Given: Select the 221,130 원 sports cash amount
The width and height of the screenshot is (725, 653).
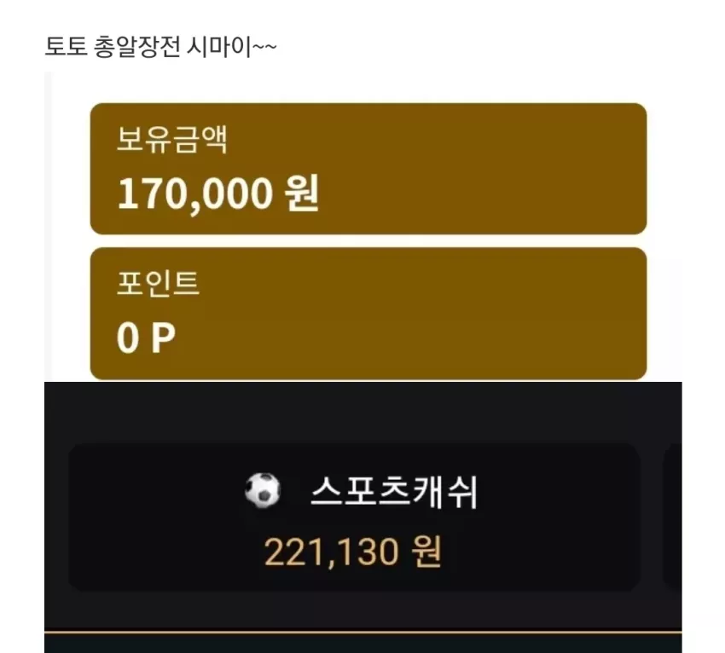Looking at the screenshot, I should pos(353,552).
